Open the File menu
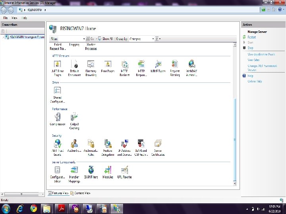 coord(5,18)
